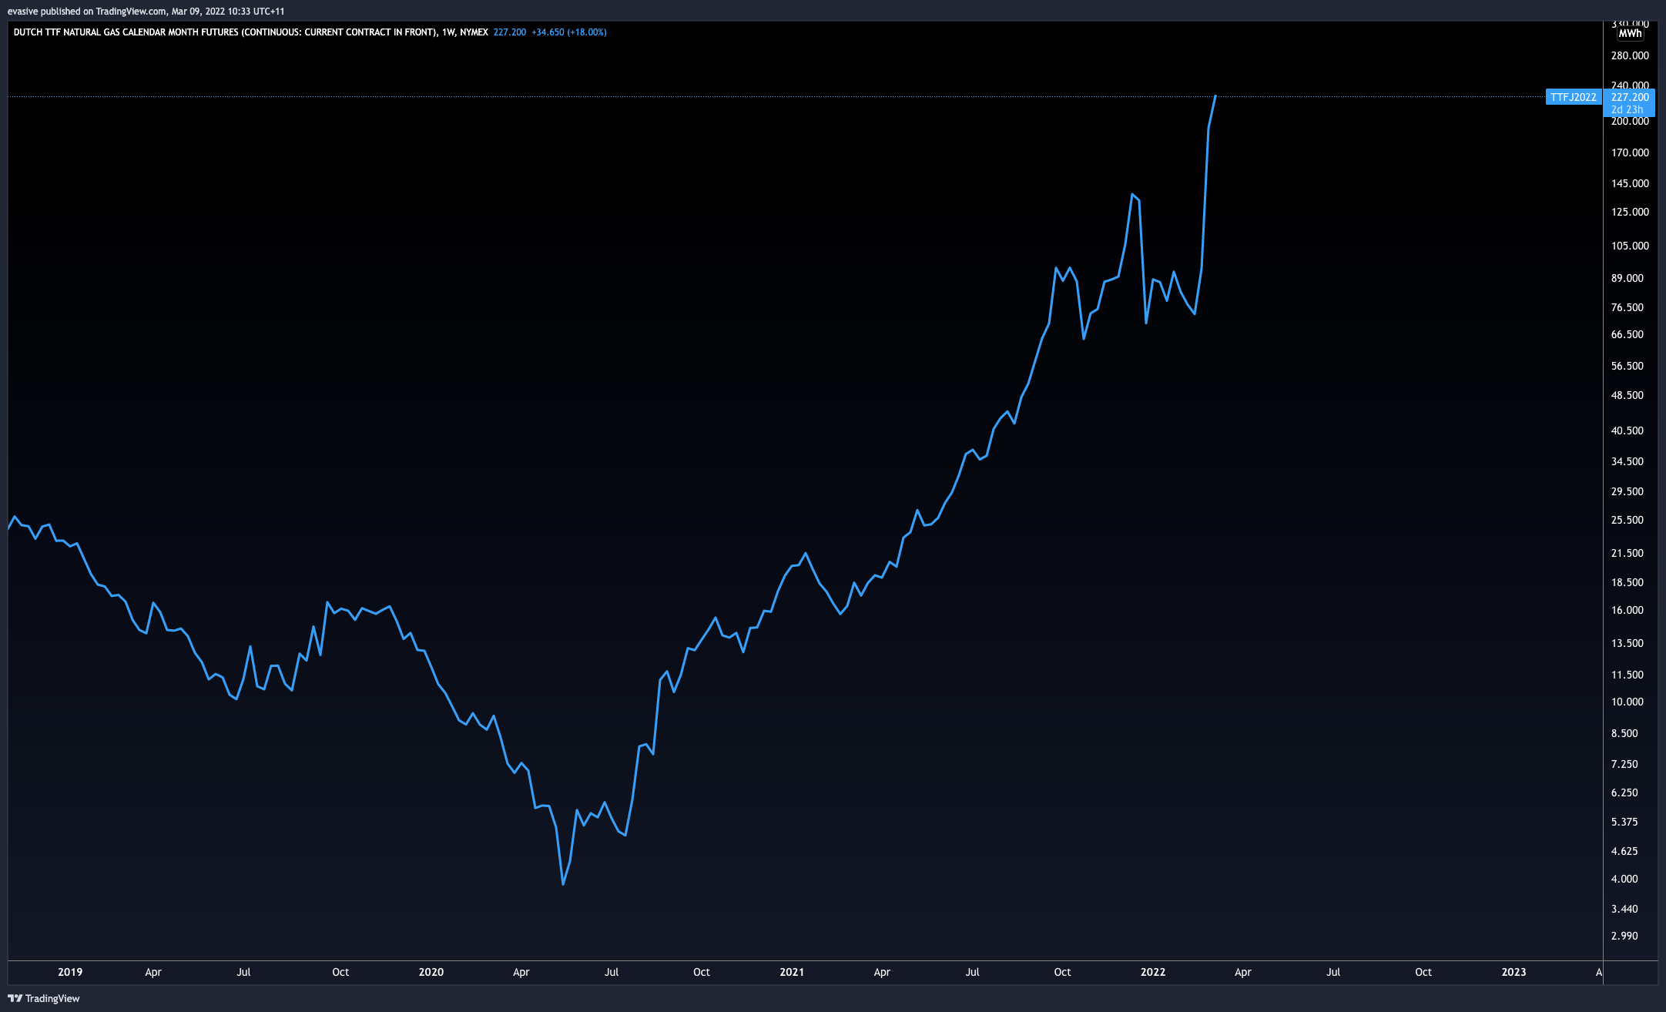Click the 2.990 price axis label
The image size is (1666, 1012).
(1624, 936)
